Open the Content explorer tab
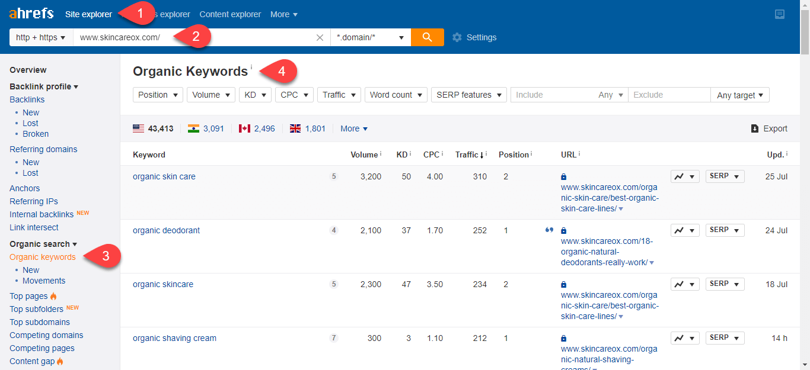This screenshot has width=810, height=370. (230, 14)
